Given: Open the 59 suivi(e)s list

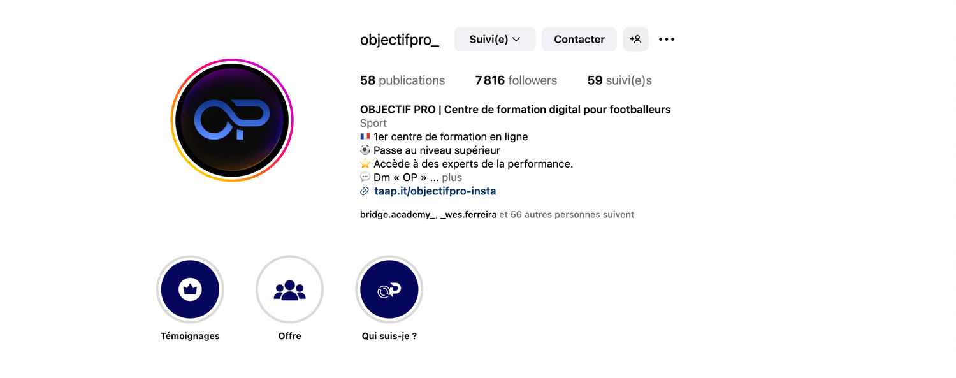Looking at the screenshot, I should (619, 81).
